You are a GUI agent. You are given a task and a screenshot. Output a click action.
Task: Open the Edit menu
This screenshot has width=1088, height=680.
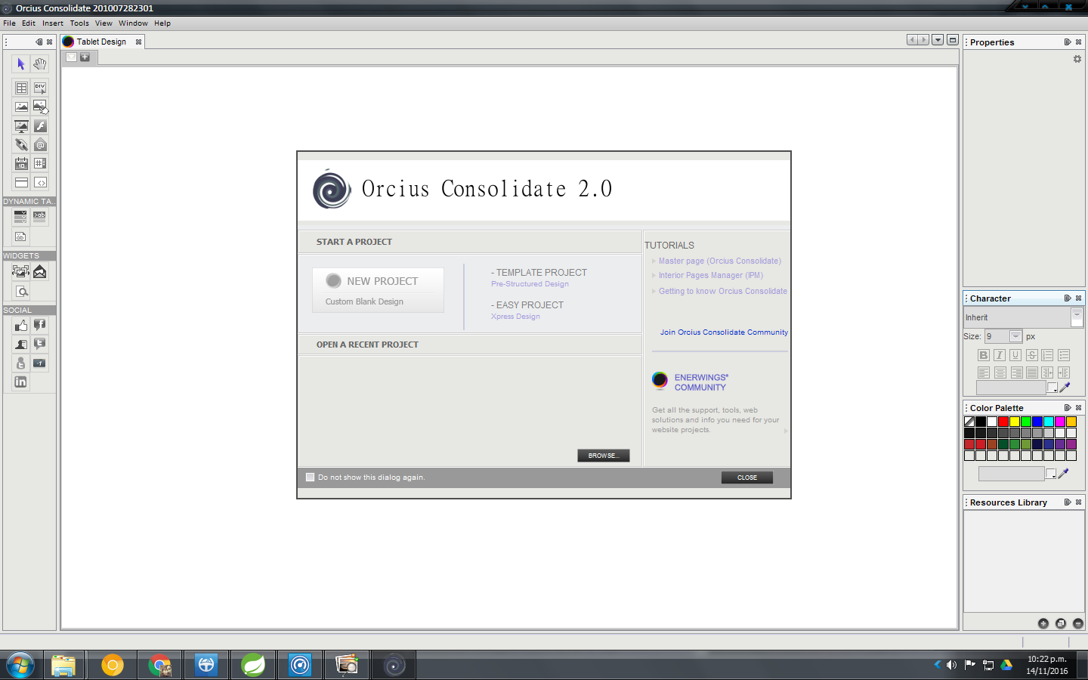(x=29, y=23)
